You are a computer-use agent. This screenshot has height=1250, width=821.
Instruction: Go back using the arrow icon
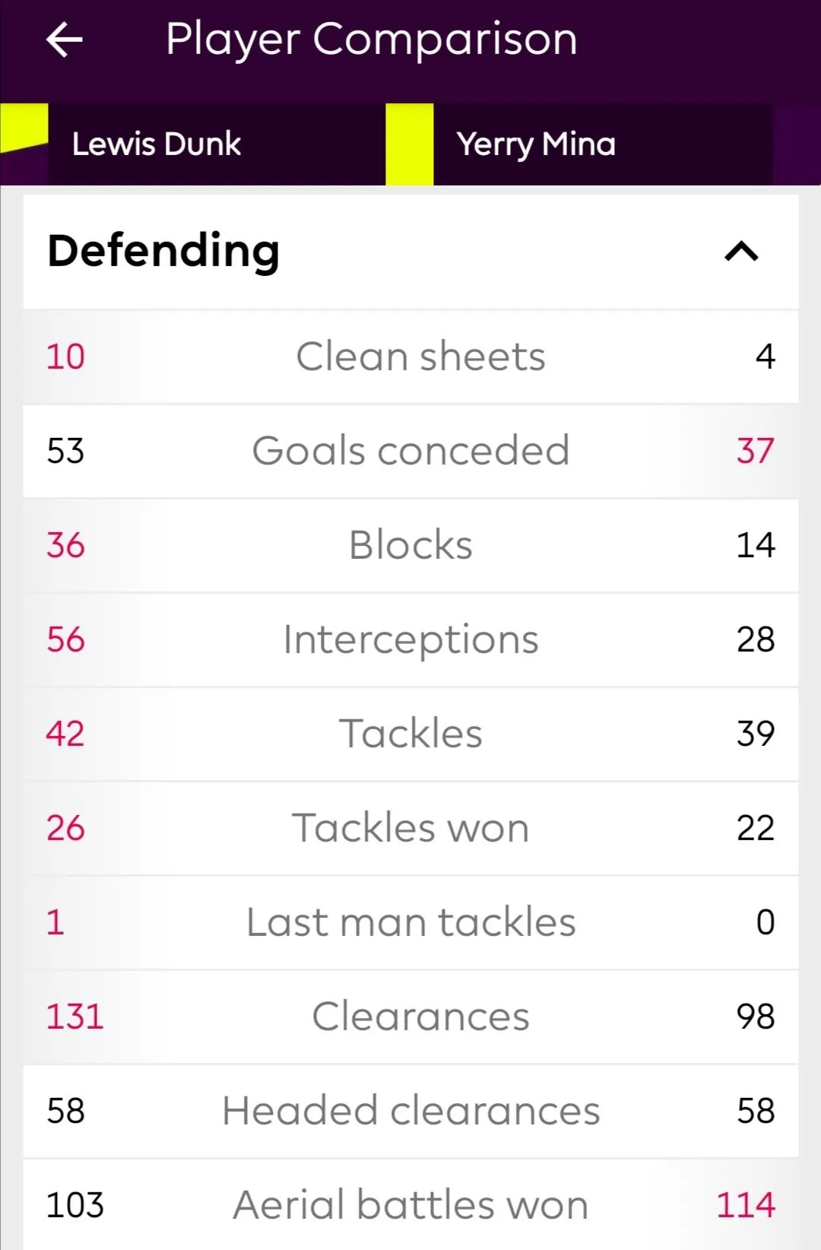pos(65,40)
